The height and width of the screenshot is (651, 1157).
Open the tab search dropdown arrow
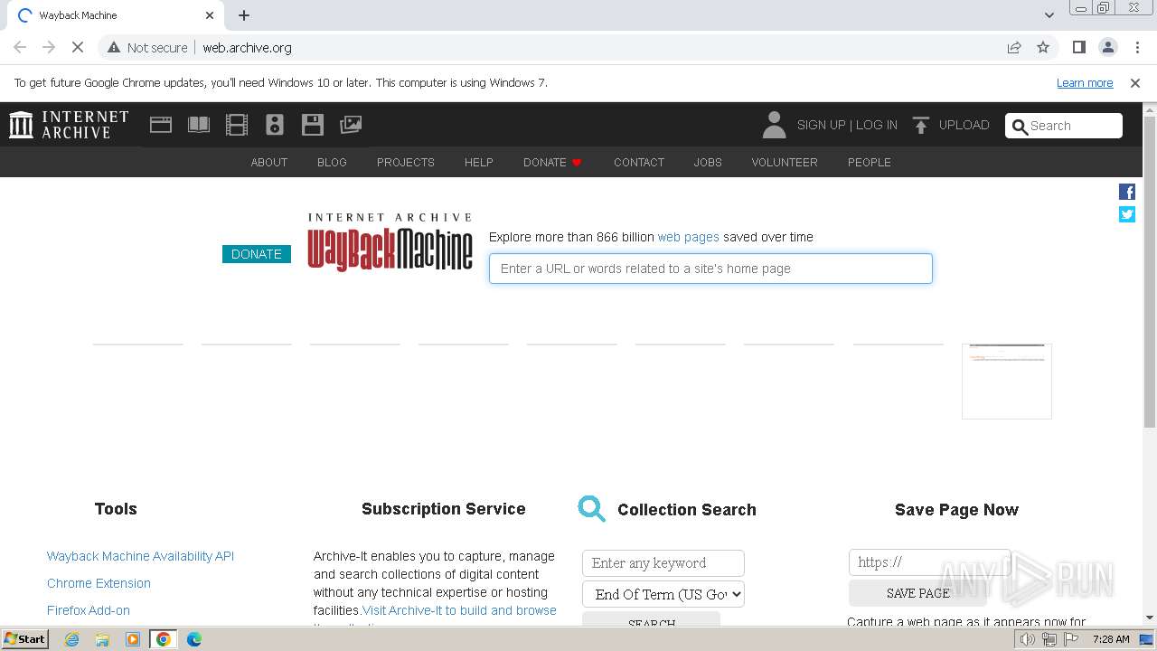pos(1049,15)
